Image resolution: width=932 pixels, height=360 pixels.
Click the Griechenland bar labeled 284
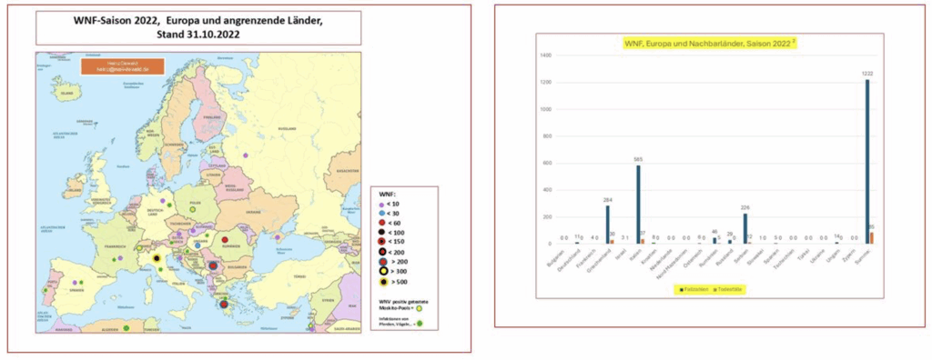point(607,225)
